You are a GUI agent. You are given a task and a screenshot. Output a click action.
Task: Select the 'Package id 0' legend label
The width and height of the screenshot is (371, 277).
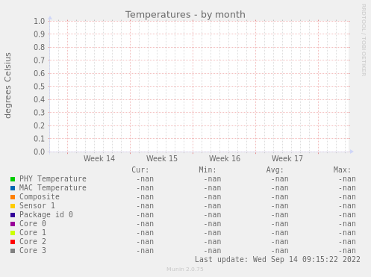click(x=46, y=215)
